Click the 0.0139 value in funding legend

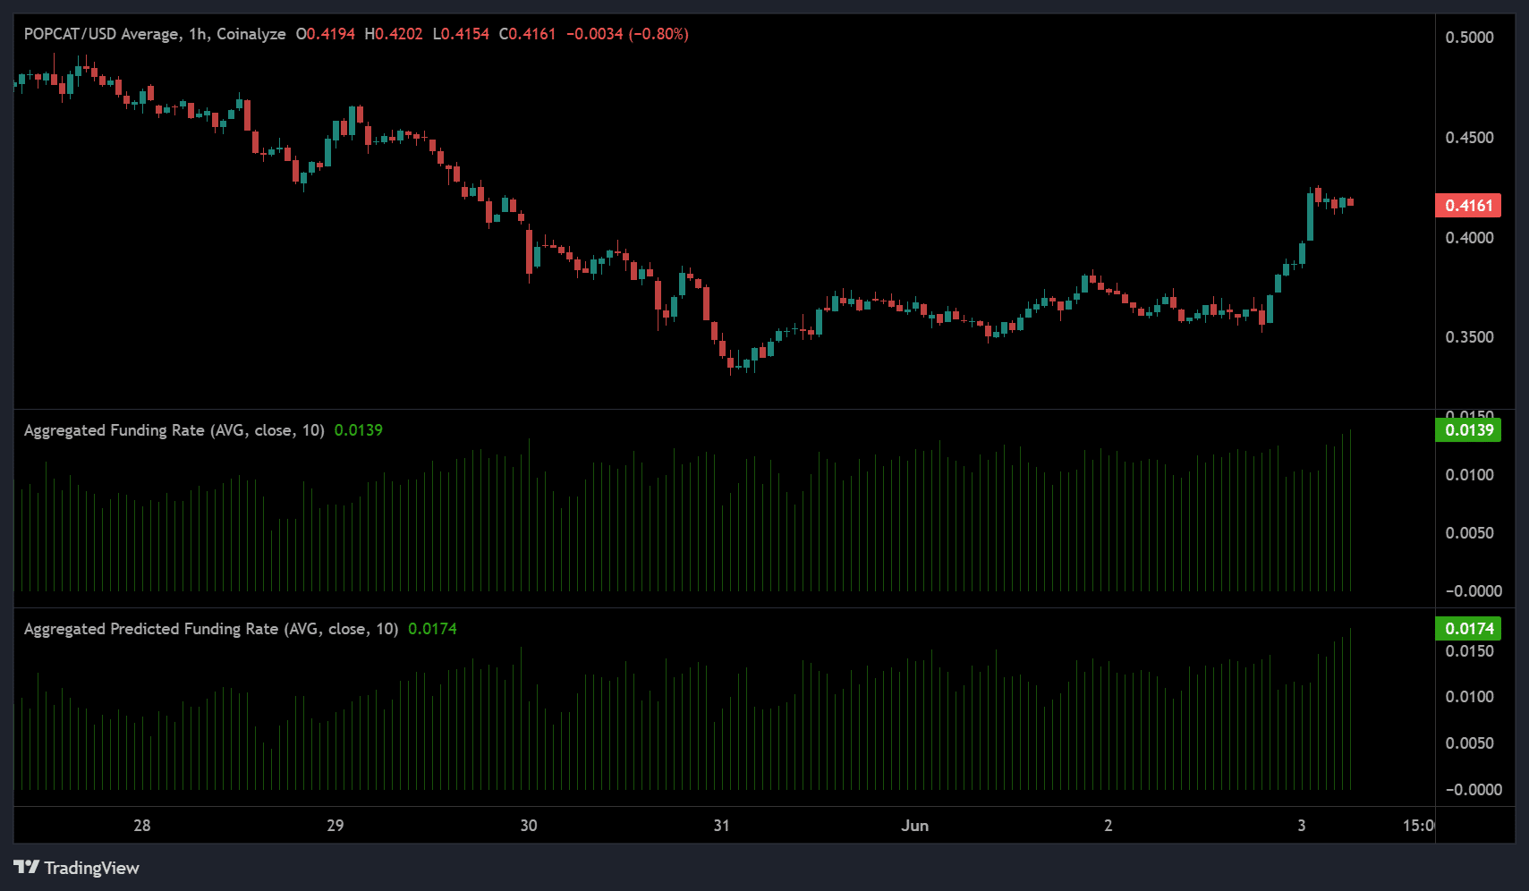click(x=358, y=430)
